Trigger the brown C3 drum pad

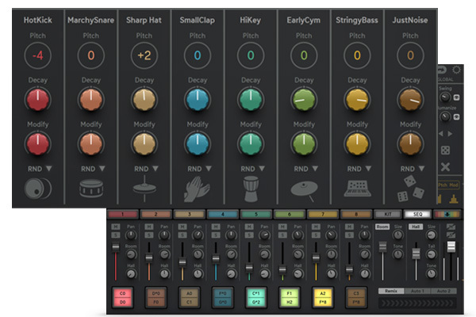point(356,298)
